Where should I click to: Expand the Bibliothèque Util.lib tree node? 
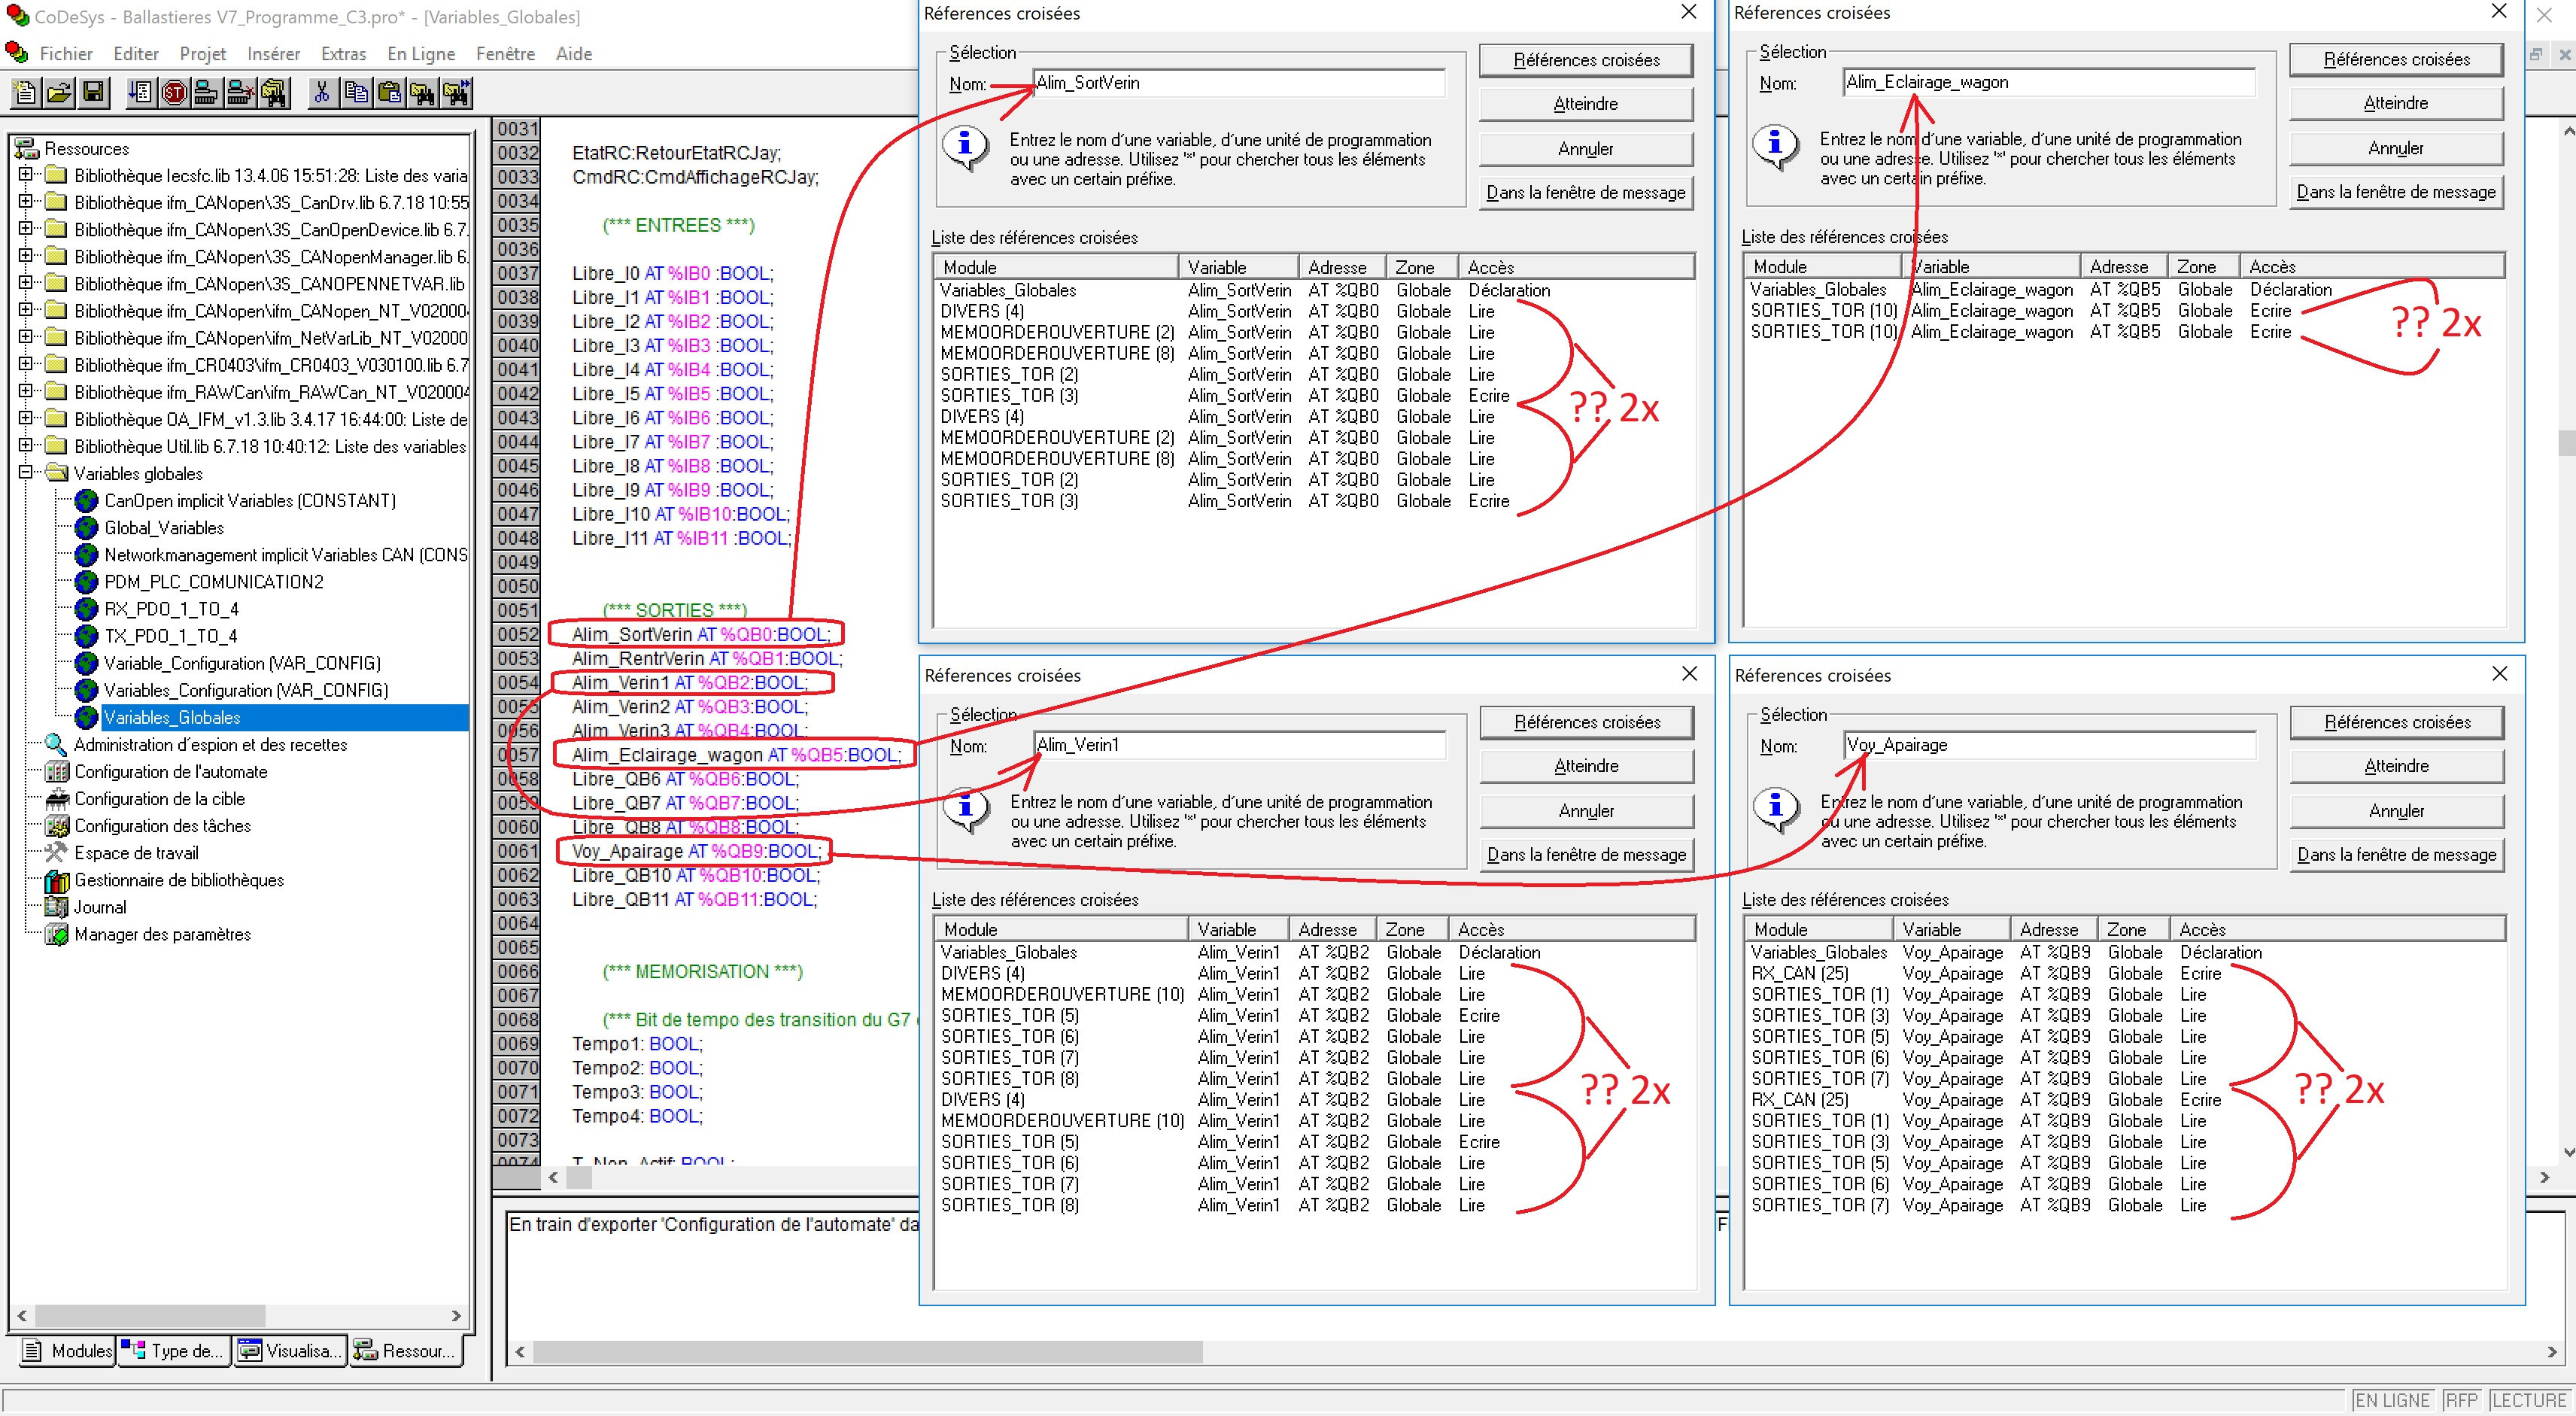[x=26, y=446]
